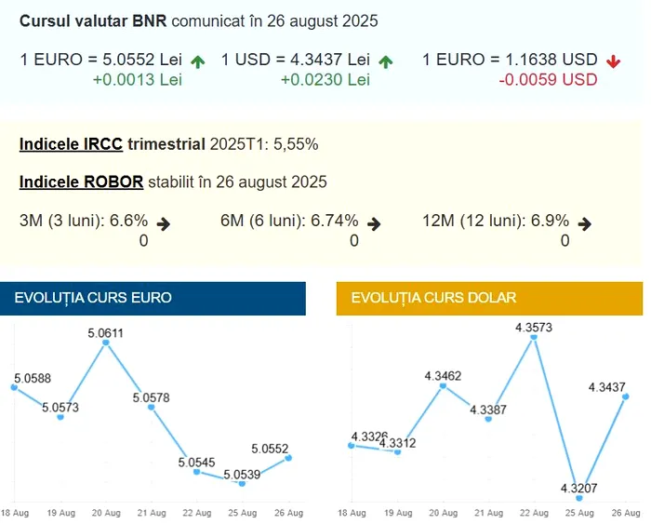The width and height of the screenshot is (651, 524).
Task: Click the arrow next to ROBOR 12M rate
Action: coord(585,223)
